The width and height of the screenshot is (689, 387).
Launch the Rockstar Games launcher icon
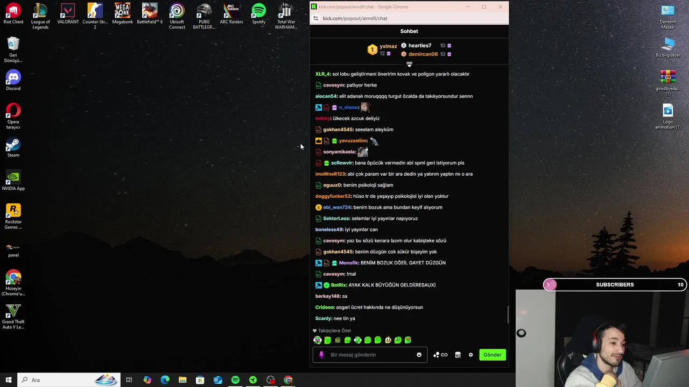click(13, 216)
